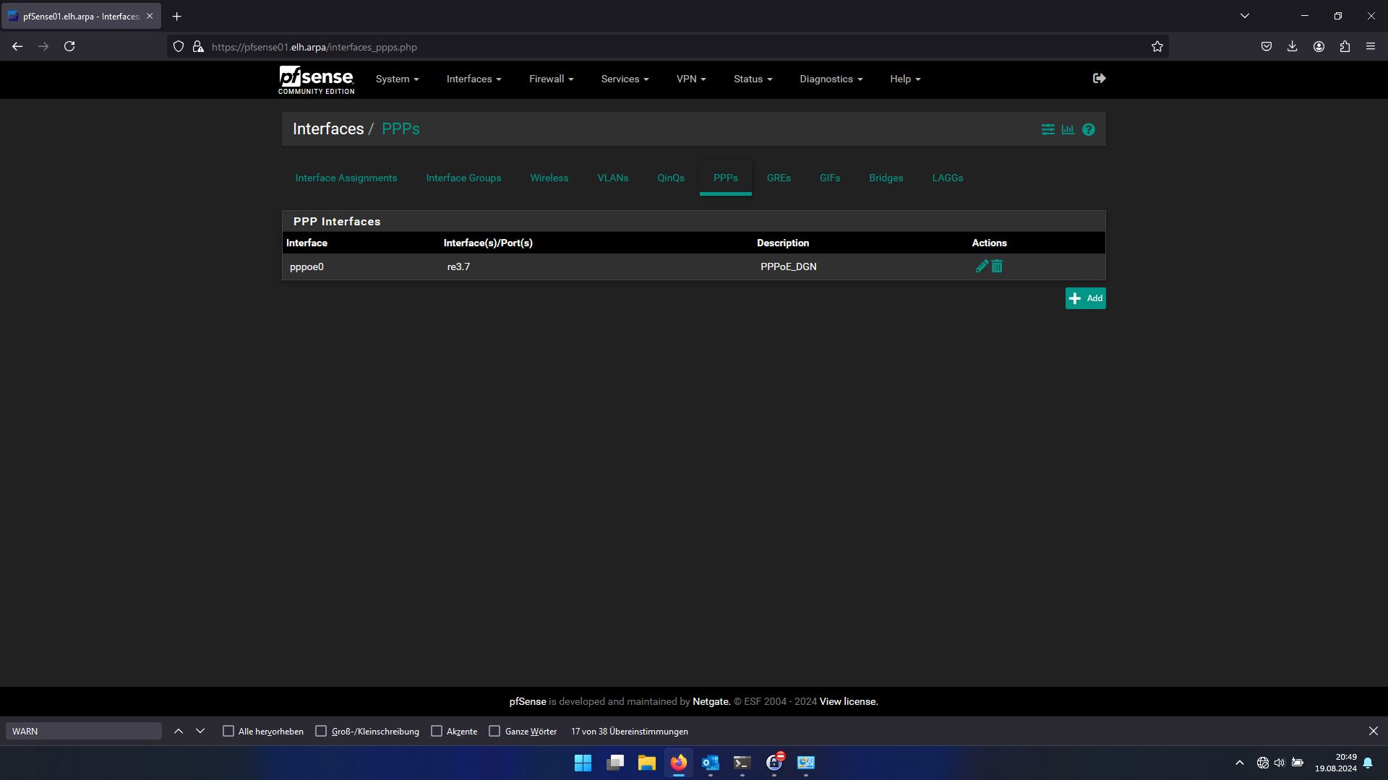Open the Windows Start menu
The height and width of the screenshot is (780, 1388).
coord(583,763)
